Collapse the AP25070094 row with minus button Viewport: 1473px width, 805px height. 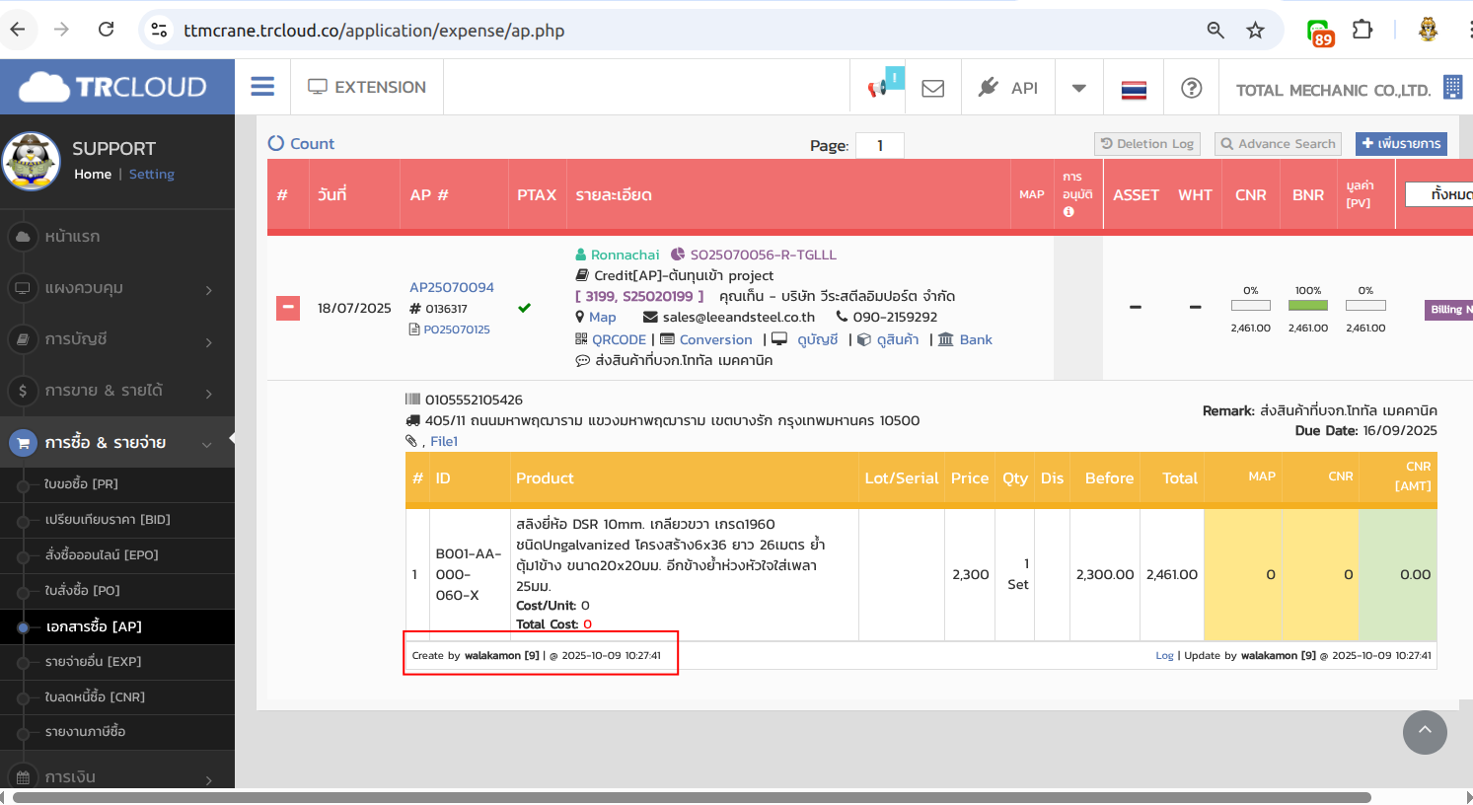coord(288,308)
